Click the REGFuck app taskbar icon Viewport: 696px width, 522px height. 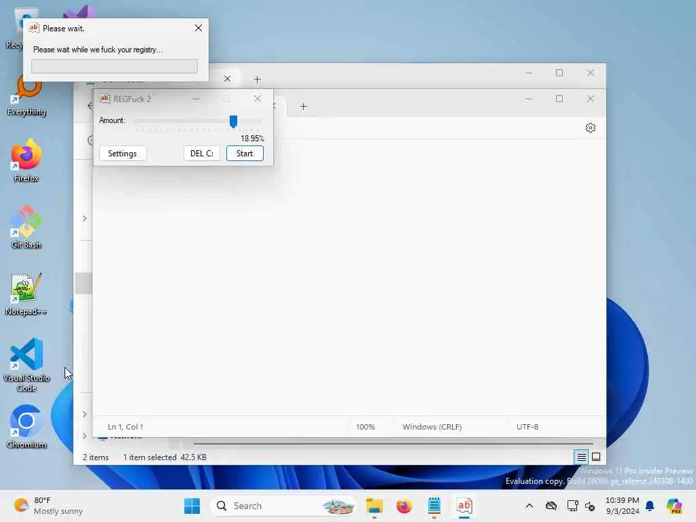[464, 506]
